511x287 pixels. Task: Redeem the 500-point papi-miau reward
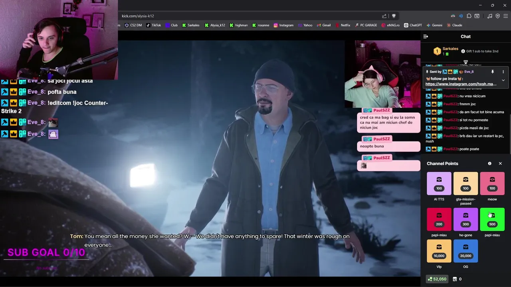pos(492,219)
